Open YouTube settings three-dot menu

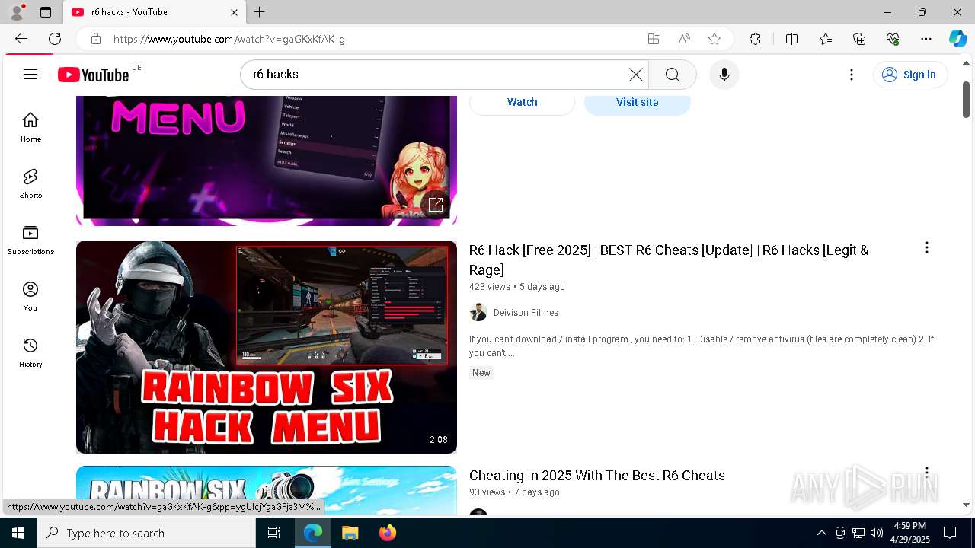click(852, 75)
